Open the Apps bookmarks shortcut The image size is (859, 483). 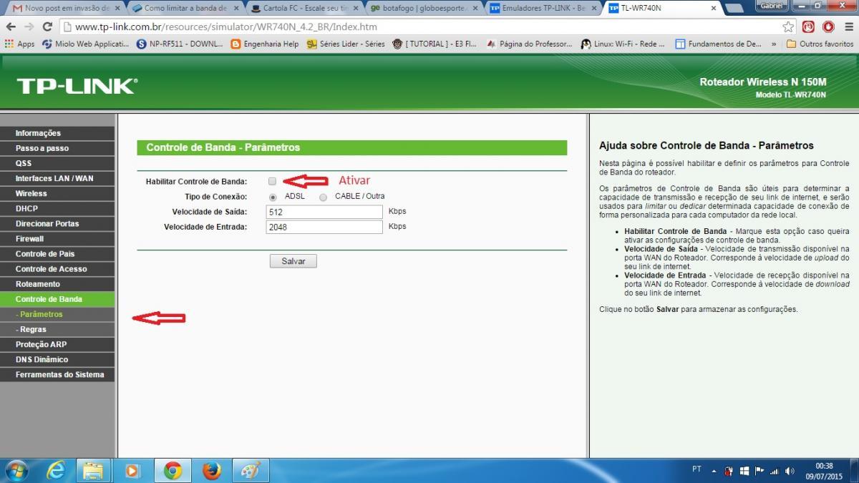click(x=19, y=44)
